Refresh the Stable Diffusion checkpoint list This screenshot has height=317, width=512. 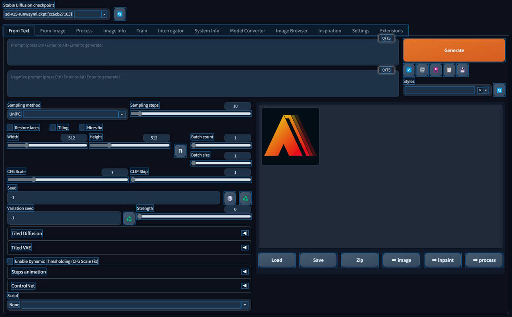coord(120,14)
